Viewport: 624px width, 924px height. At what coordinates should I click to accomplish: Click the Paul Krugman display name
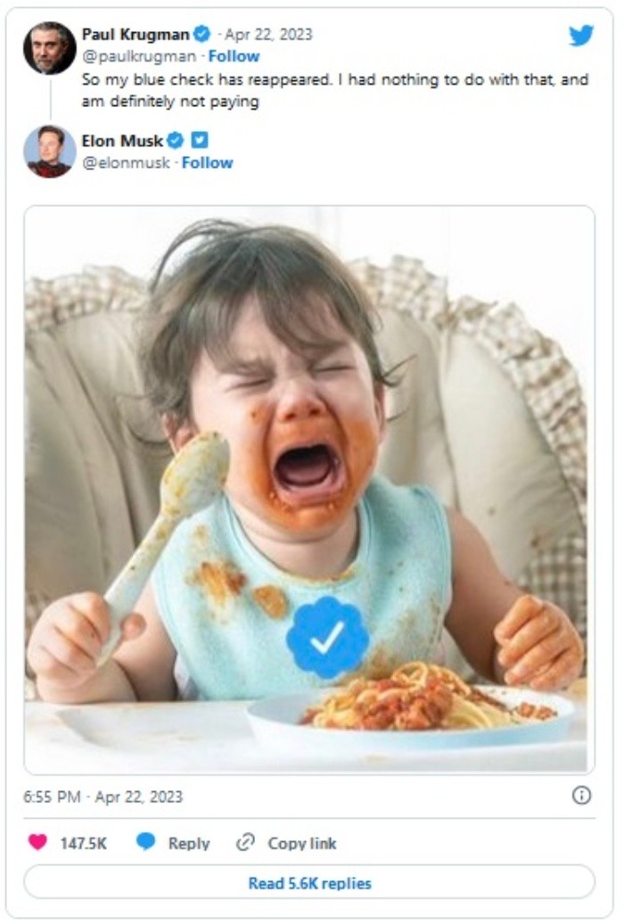(135, 34)
